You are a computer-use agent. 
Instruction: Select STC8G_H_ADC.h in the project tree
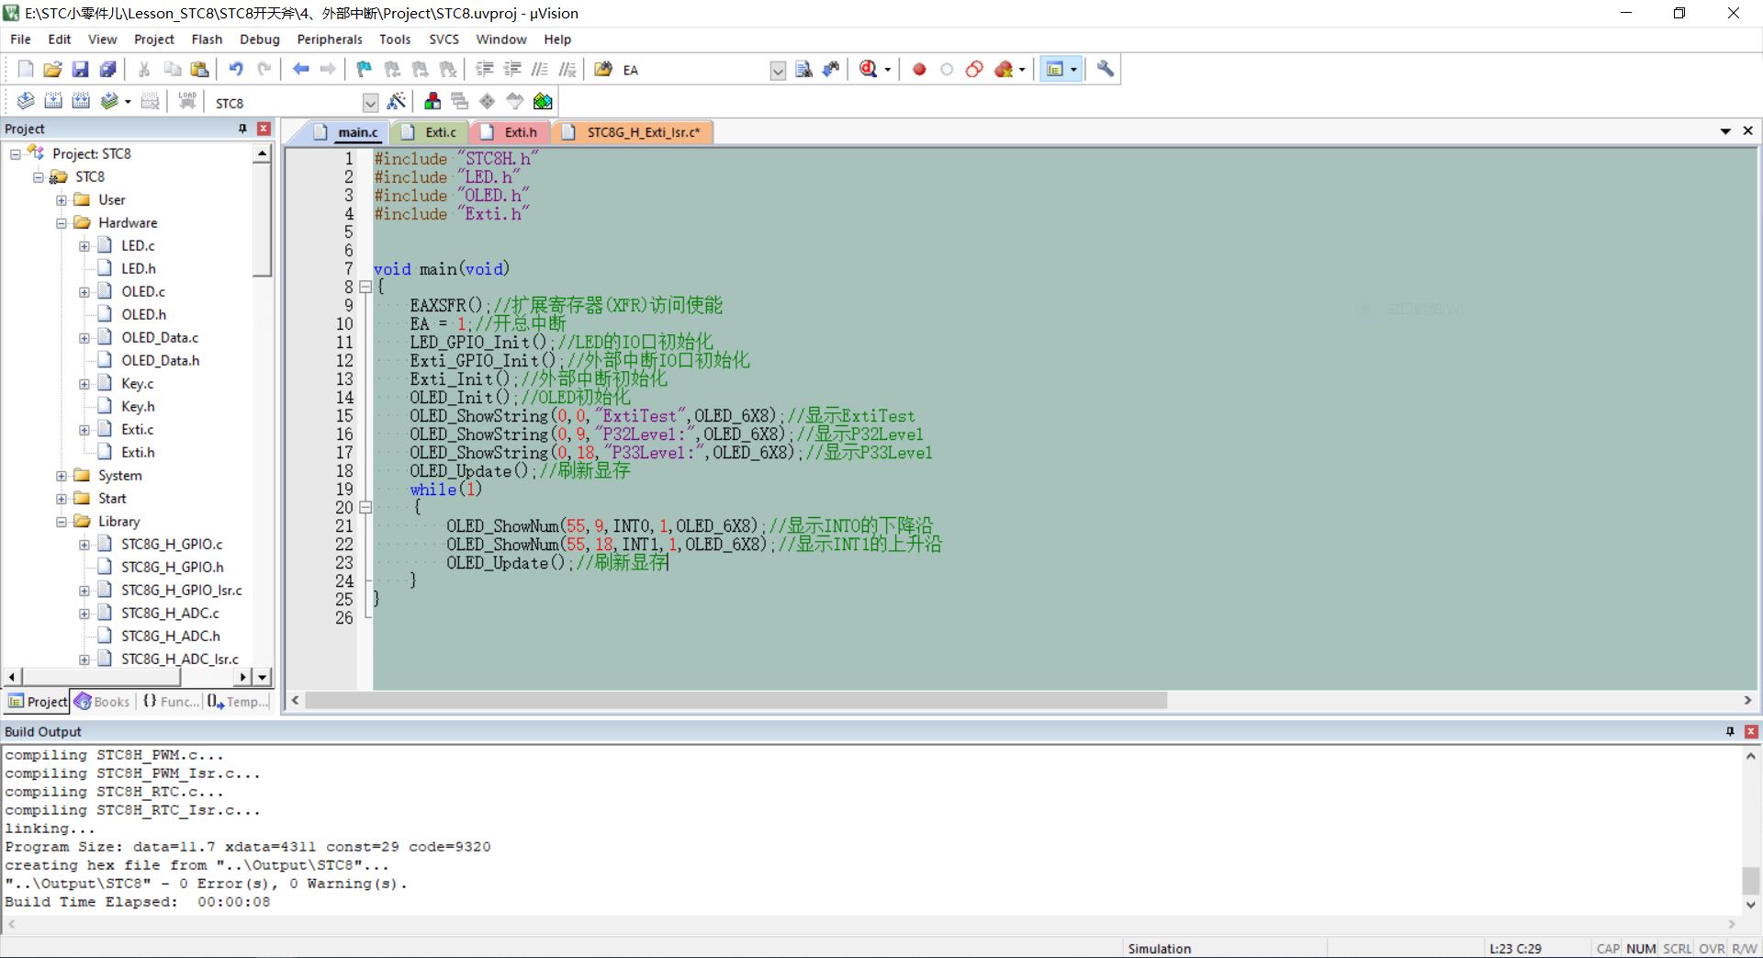point(171,637)
